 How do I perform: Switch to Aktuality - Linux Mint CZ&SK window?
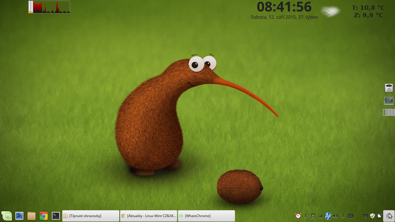pyautogui.click(x=149, y=216)
